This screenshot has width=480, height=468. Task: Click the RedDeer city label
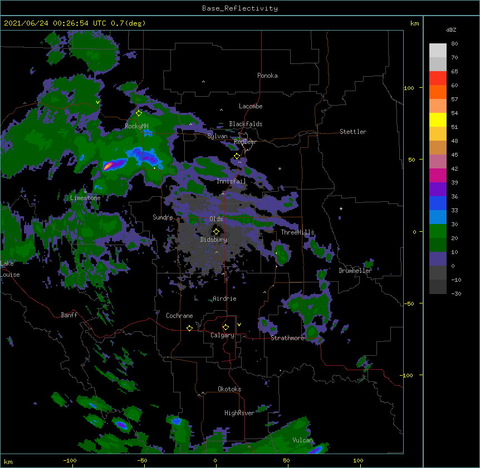(x=245, y=142)
